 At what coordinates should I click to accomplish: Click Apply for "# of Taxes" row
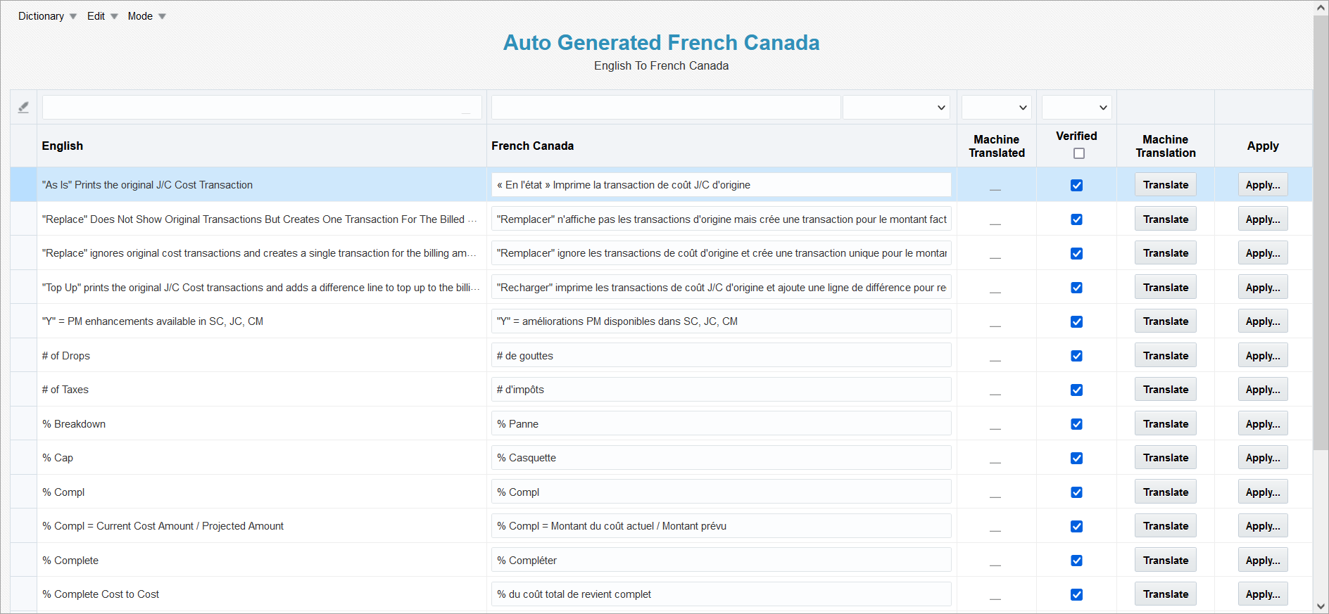click(1262, 390)
